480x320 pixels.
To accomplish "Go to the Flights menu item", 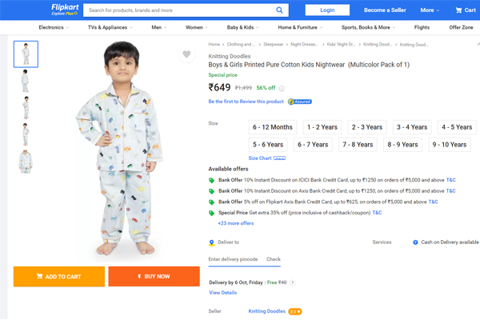I will (422, 27).
